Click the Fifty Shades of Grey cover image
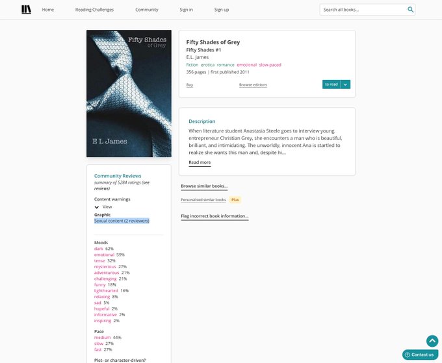 pos(129,94)
